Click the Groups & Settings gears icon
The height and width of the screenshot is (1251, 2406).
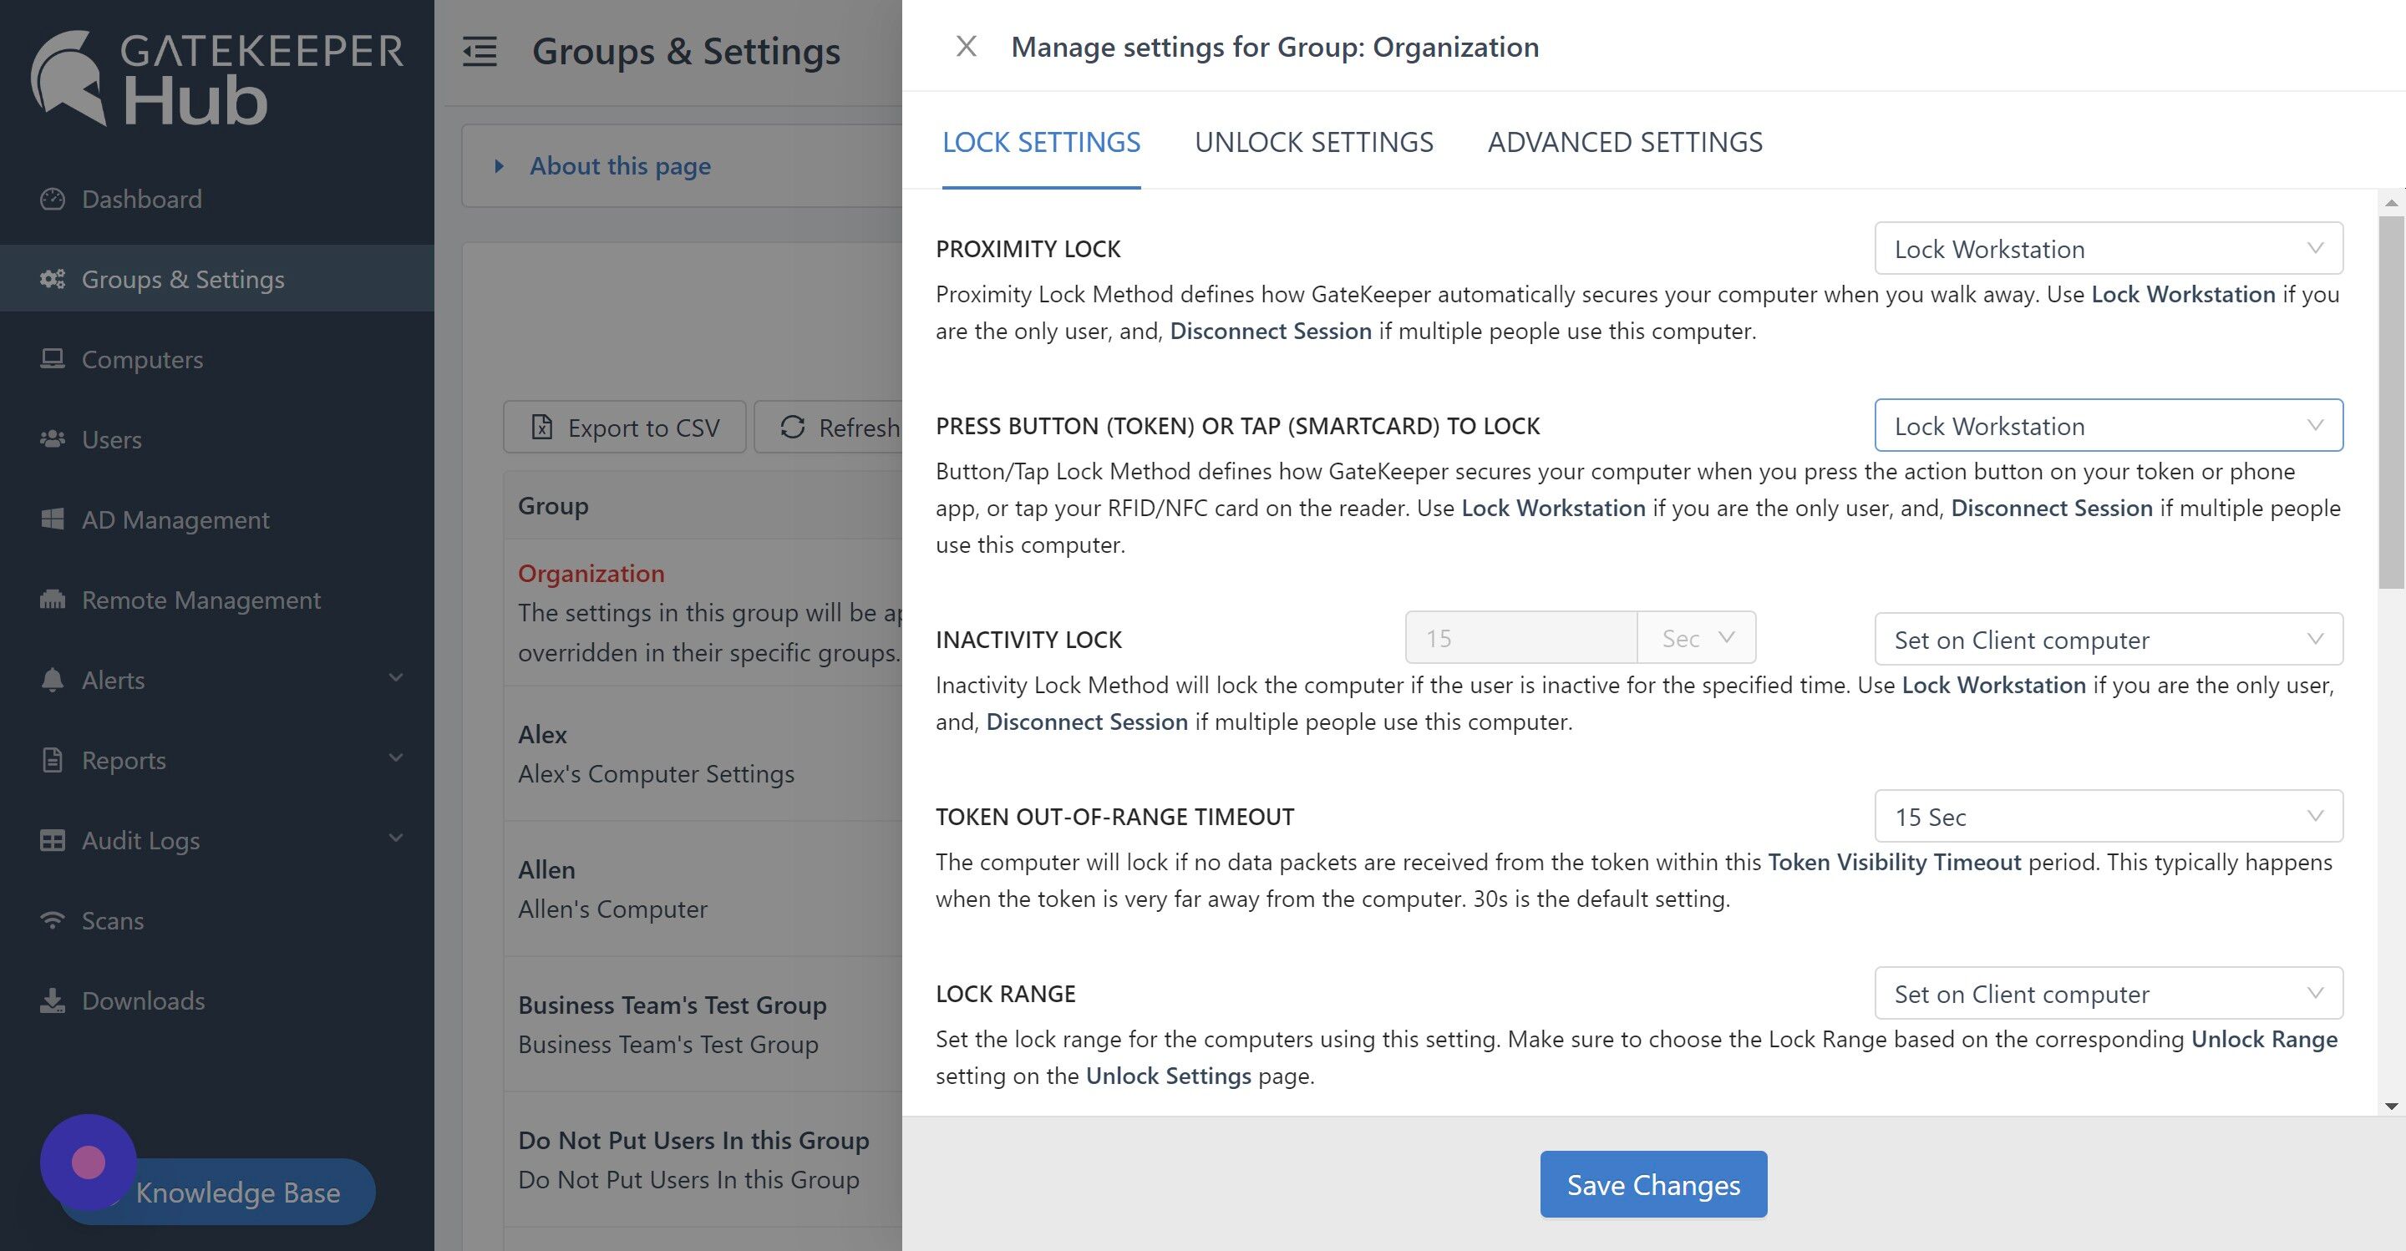pyautogui.click(x=53, y=279)
